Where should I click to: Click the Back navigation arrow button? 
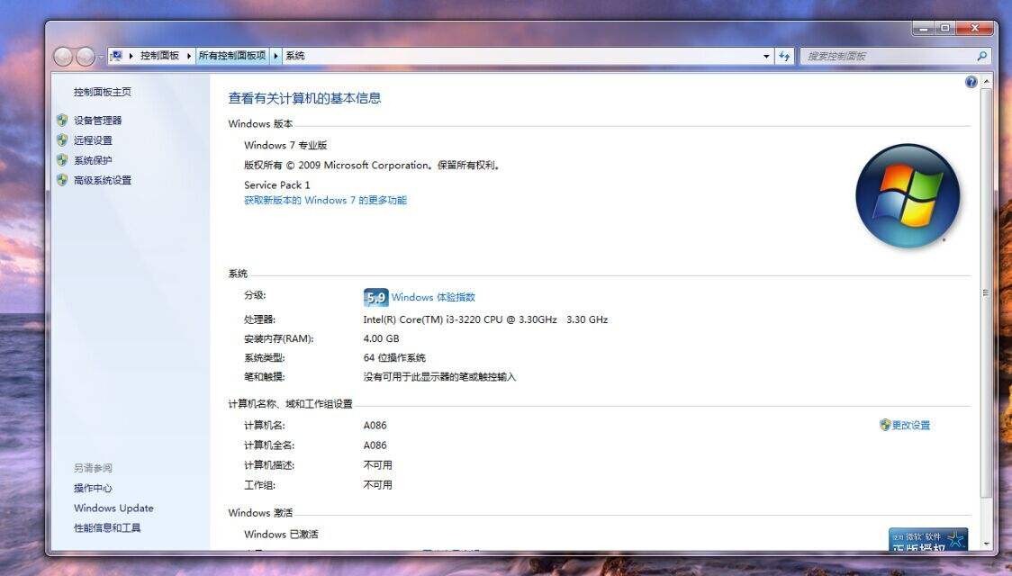63,56
